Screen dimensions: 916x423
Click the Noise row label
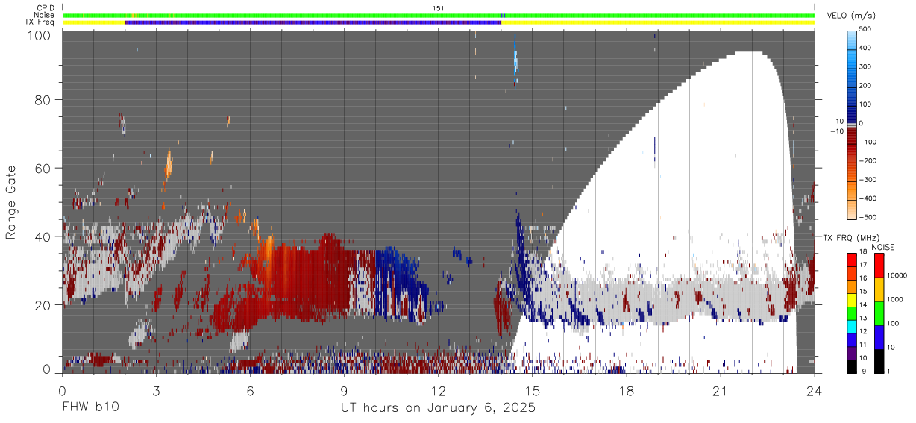[x=45, y=15]
